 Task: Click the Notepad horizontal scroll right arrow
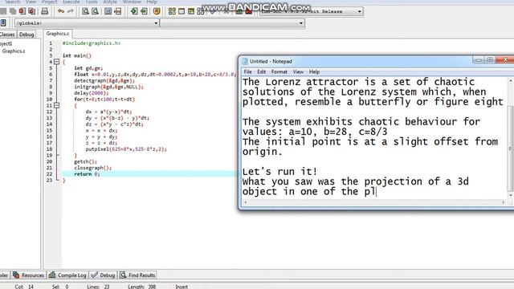coord(504,202)
